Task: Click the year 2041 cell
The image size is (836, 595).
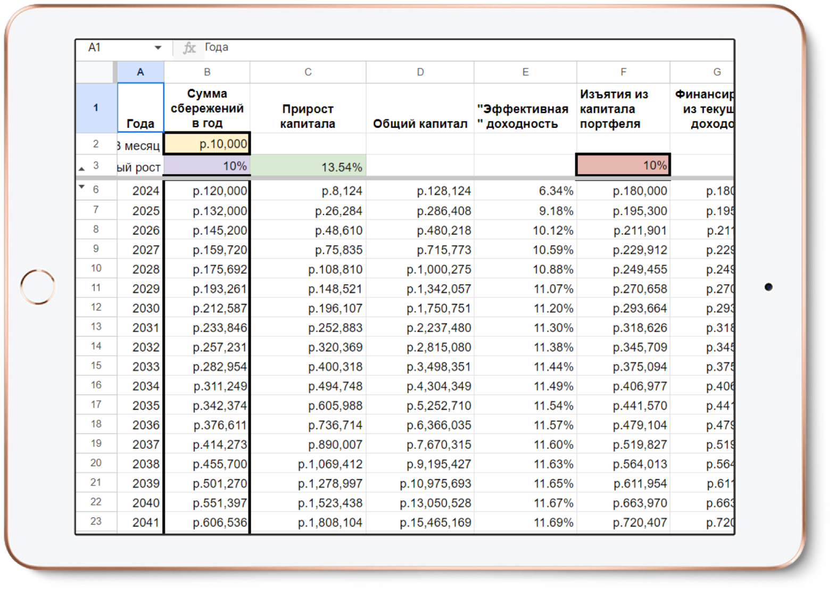Action: [140, 523]
